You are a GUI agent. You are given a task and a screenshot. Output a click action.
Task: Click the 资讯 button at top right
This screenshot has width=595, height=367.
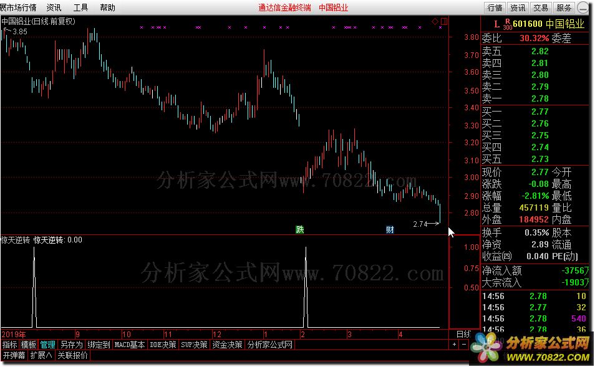(518, 8)
